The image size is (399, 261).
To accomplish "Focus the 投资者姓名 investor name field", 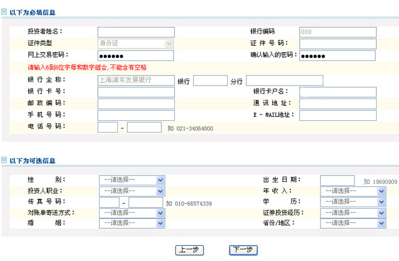I will click(x=136, y=32).
